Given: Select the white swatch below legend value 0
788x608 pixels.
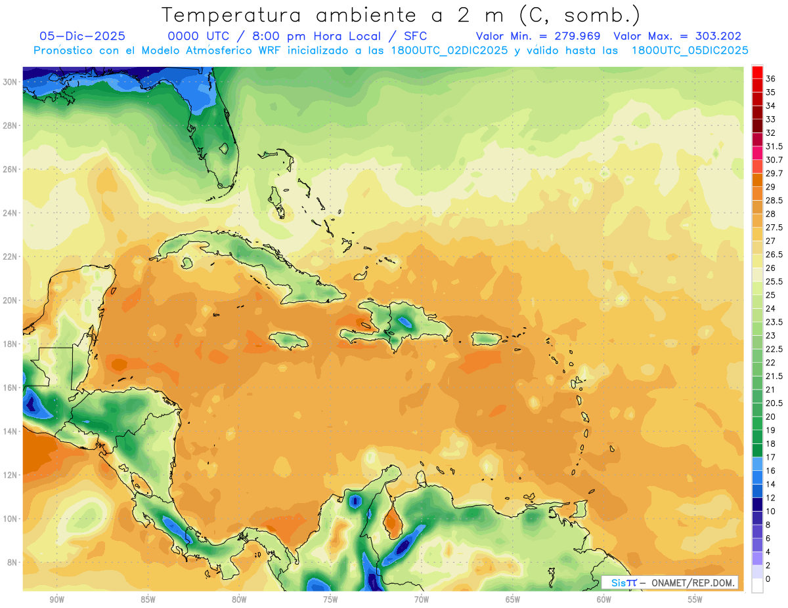Looking at the screenshot, I should click(x=757, y=586).
